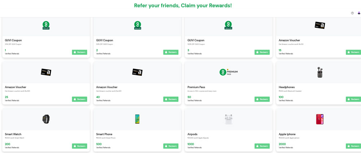Click the Rs.200 Amazon voucher card image
361x153 pixels.
click(x=46, y=72)
